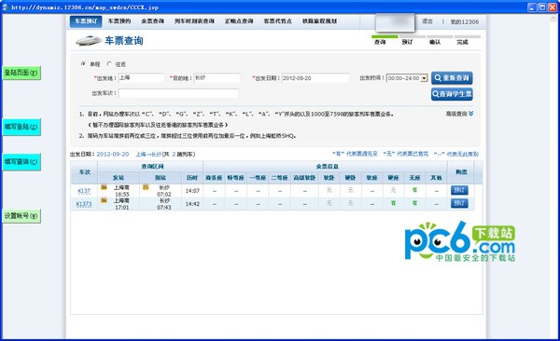The height and width of the screenshot is (341, 560).
Task: Open the 车票预订 tab
Action: click(86, 21)
